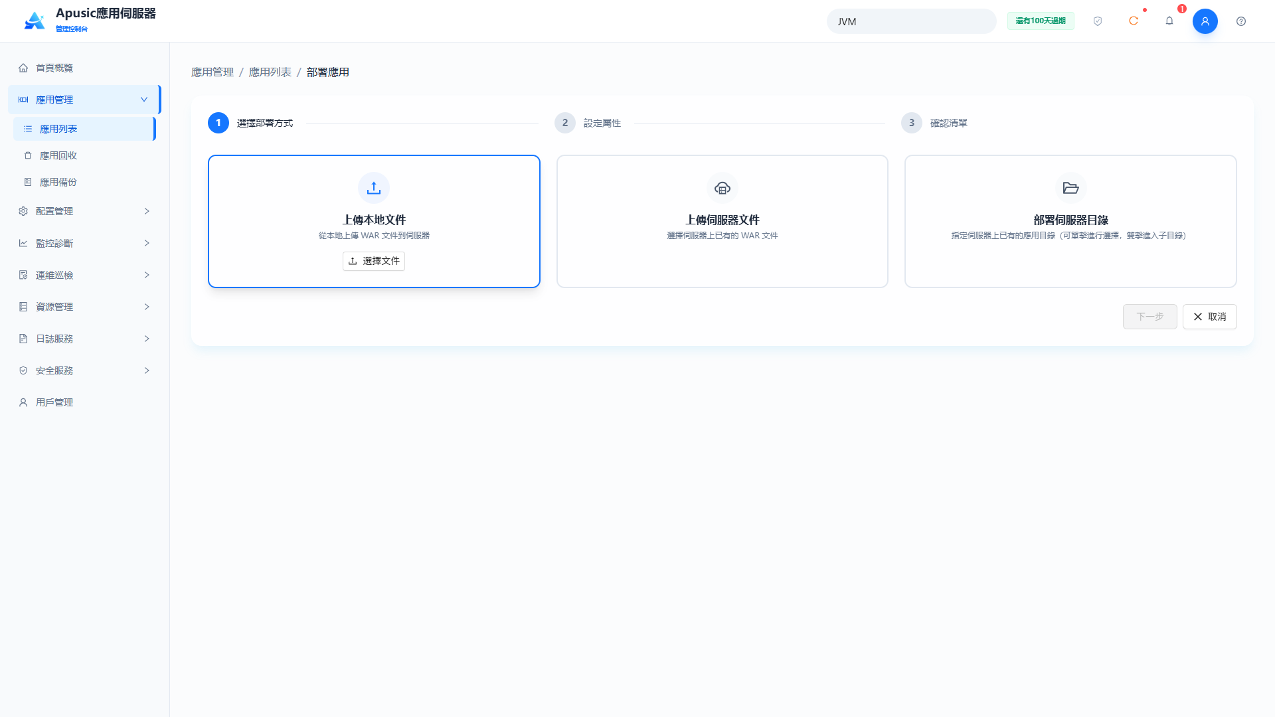
Task: Click step 1 circle 選擇部署方式
Action: click(x=218, y=123)
